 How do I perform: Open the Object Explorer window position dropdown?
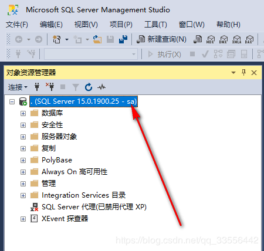233,73
